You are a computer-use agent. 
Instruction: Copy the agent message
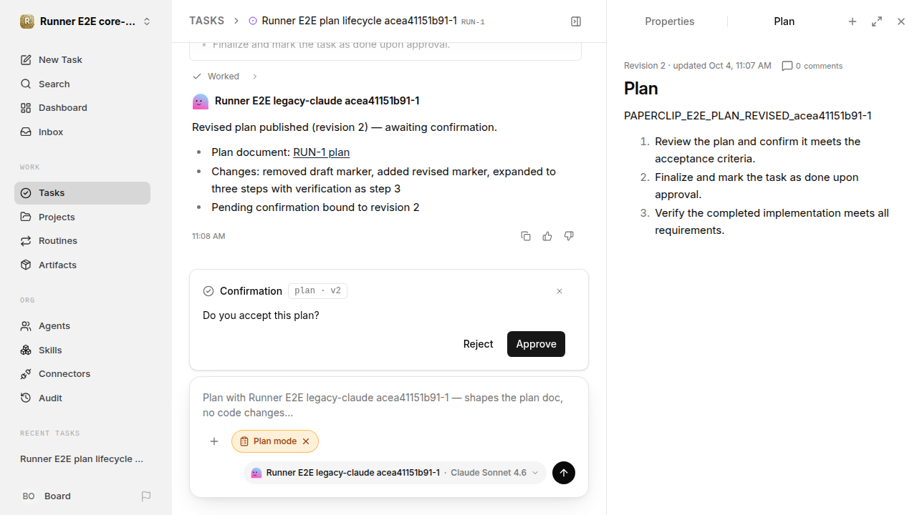pos(526,236)
